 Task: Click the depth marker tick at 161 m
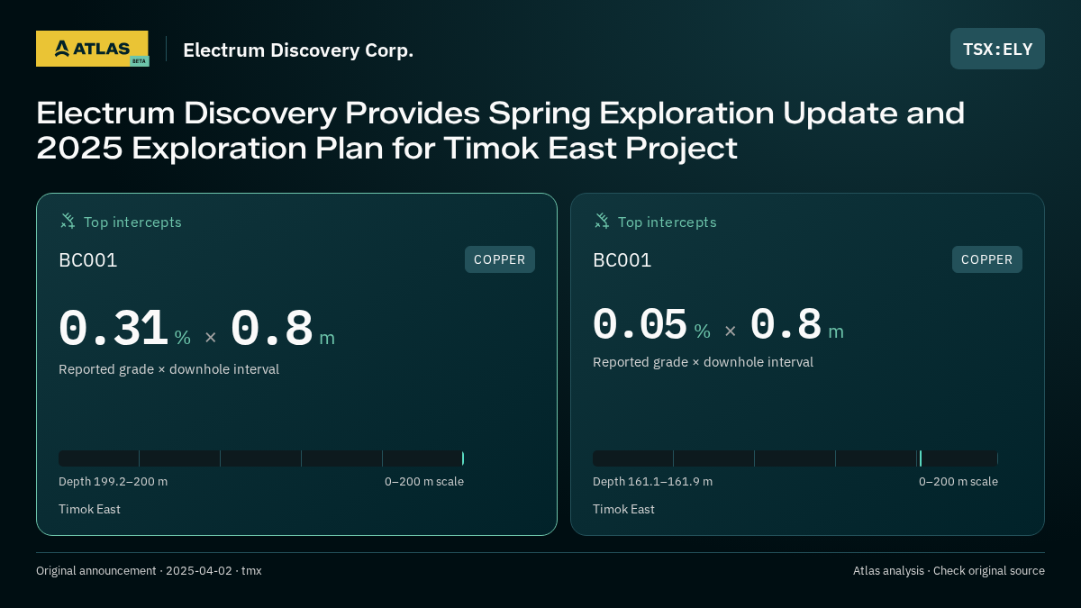tap(920, 458)
